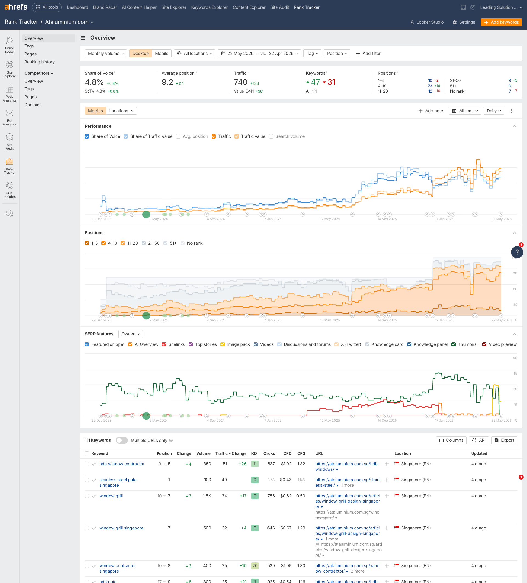This screenshot has height=583, width=527.
Task: Open Web Analytics sidebar icon
Action: 10,93
